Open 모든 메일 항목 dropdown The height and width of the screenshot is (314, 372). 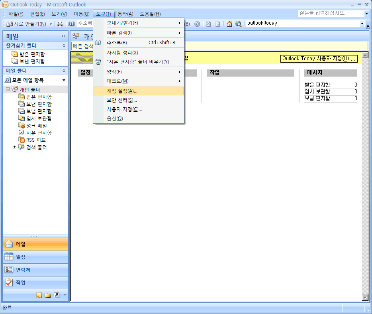64,80
